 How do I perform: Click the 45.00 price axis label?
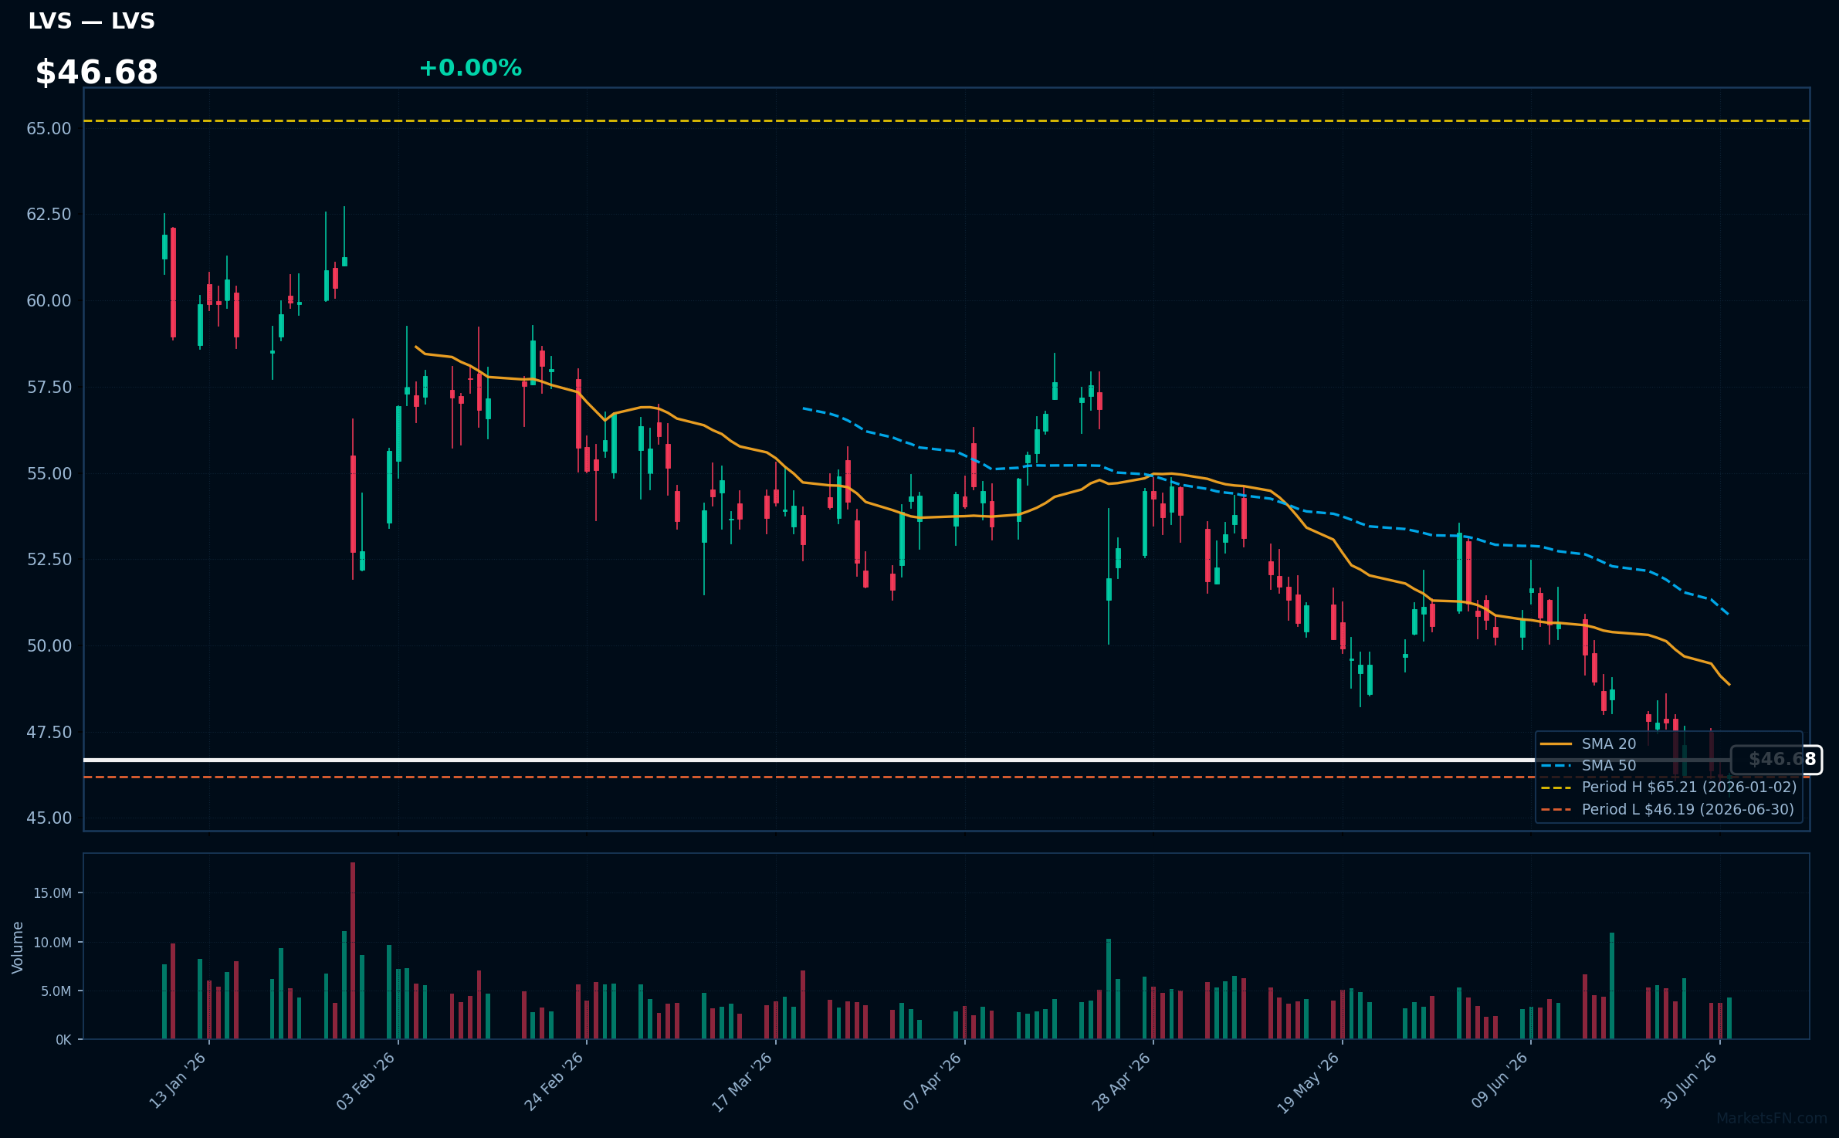[x=49, y=818]
